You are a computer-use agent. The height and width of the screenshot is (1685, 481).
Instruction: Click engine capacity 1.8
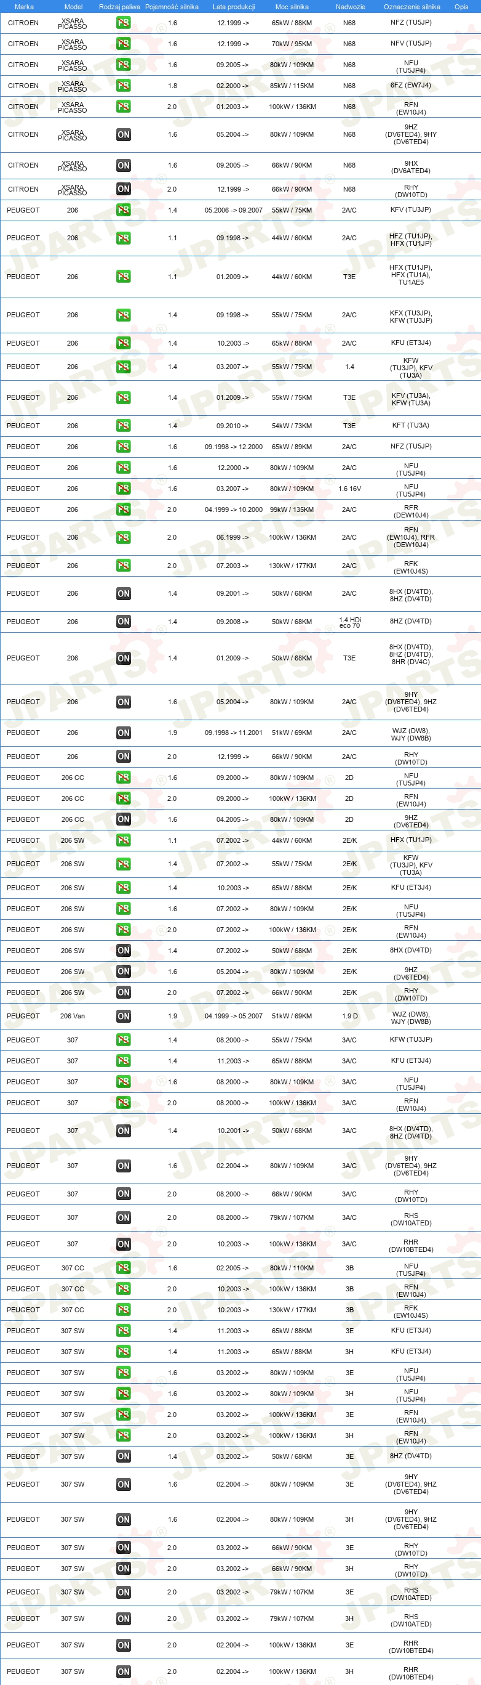tap(172, 86)
